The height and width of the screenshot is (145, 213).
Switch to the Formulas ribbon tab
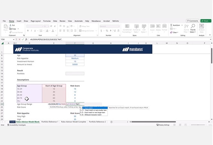[x=47, y=21]
